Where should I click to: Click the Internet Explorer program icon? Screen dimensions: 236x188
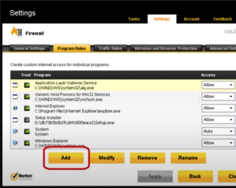(x=15, y=108)
